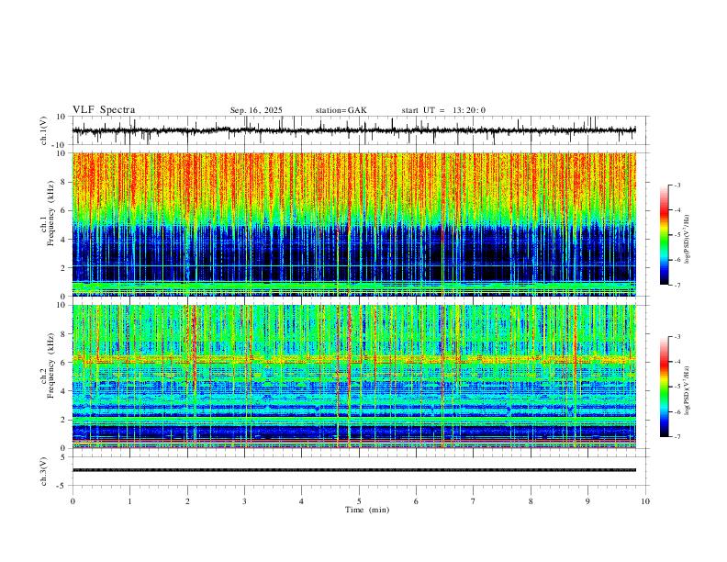
Task: Click the "ch.1(V)" waveform axis label
Action: 44,130
